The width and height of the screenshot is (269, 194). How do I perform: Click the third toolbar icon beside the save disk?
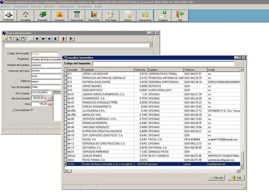pos(17,39)
